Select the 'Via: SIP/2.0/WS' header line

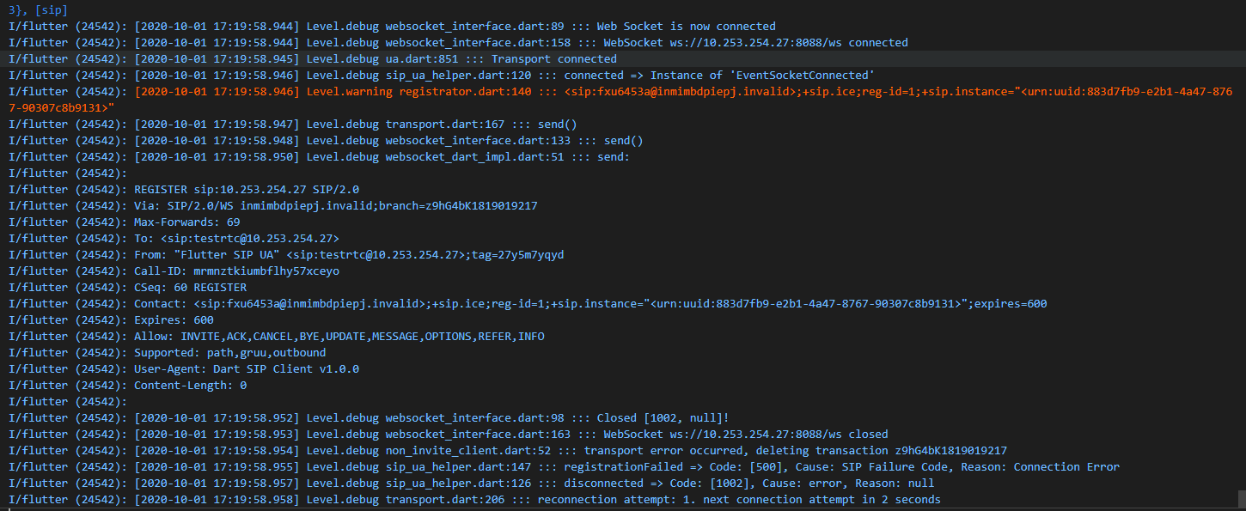(x=273, y=205)
